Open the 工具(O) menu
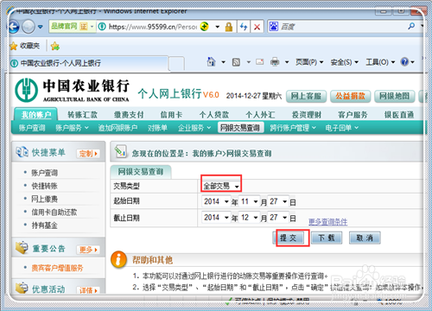The width and height of the screenshot is (432, 311). coord(380,62)
